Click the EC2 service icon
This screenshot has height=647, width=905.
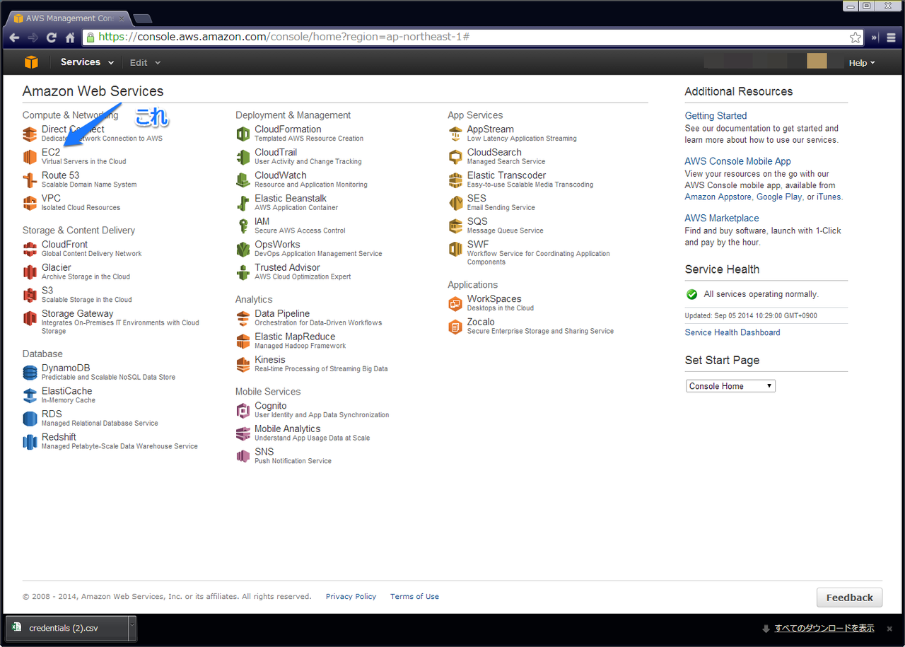[x=30, y=156]
